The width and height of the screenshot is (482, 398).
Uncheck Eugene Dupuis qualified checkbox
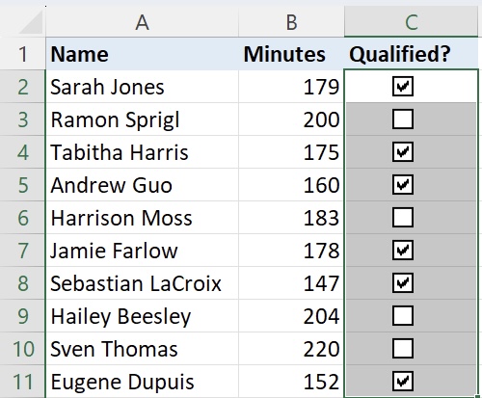(x=403, y=382)
